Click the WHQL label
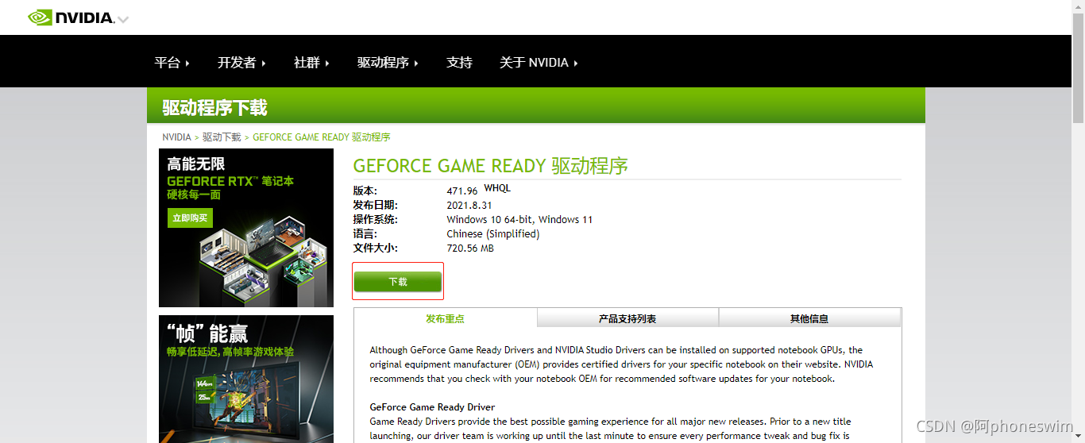Viewport: 1085px width, 443px height. (497, 188)
